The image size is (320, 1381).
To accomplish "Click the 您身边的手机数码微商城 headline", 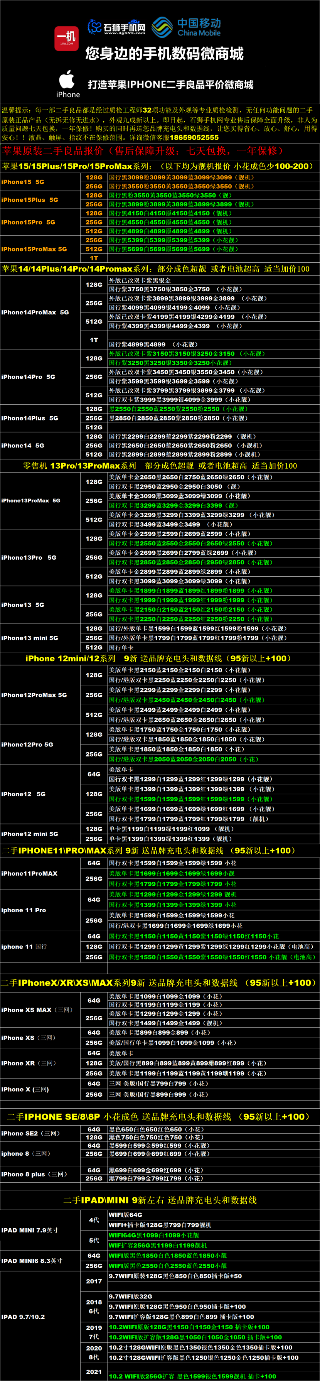I will point(164,54).
